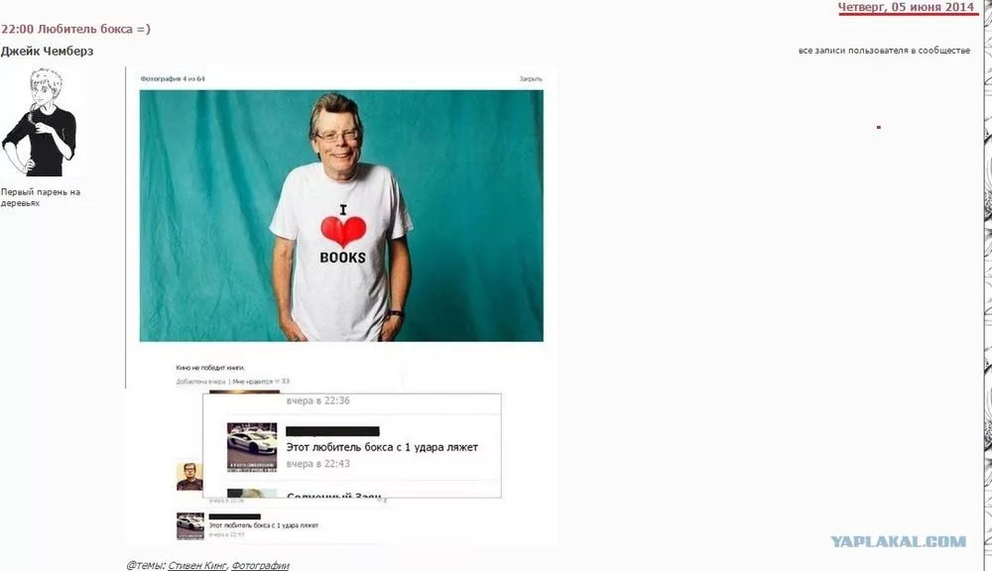Viewport: 992px width, 571px height.
Task: Open the 'Джейк Чемберз' author name link
Action: pos(47,52)
